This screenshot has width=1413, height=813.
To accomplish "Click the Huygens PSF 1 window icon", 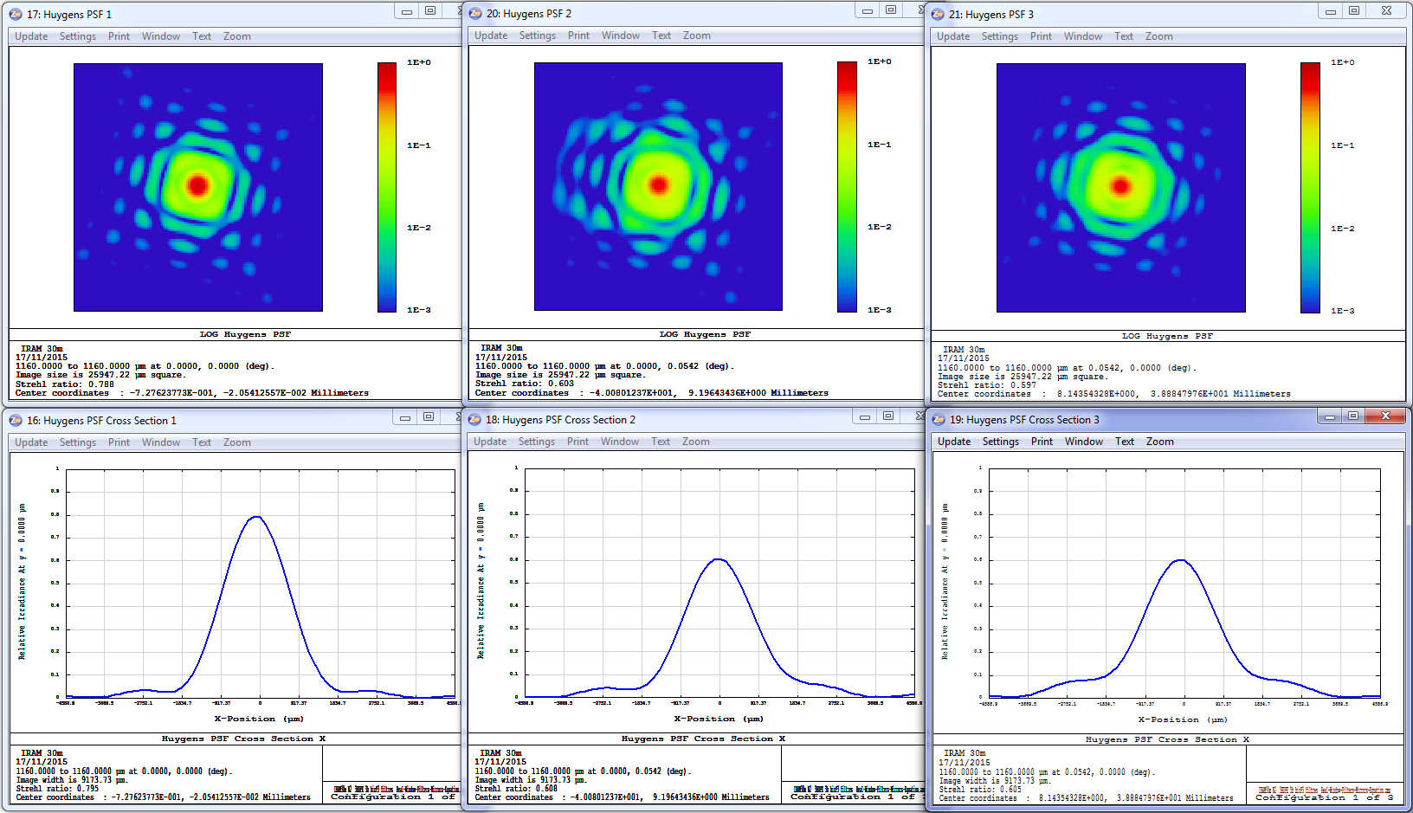I will pyautogui.click(x=16, y=15).
